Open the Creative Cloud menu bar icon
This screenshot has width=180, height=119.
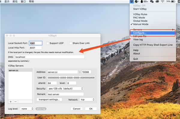(157, 1)
